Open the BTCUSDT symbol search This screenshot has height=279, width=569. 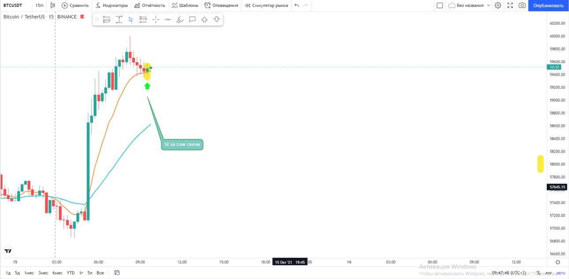[13, 5]
